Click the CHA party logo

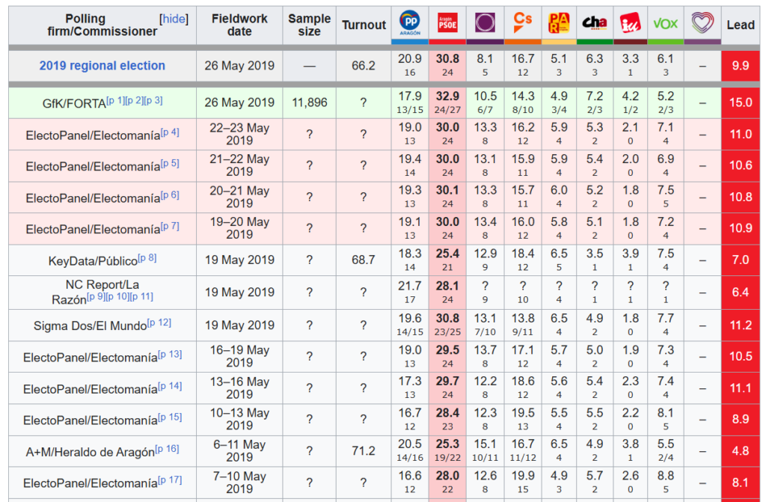coord(595,23)
